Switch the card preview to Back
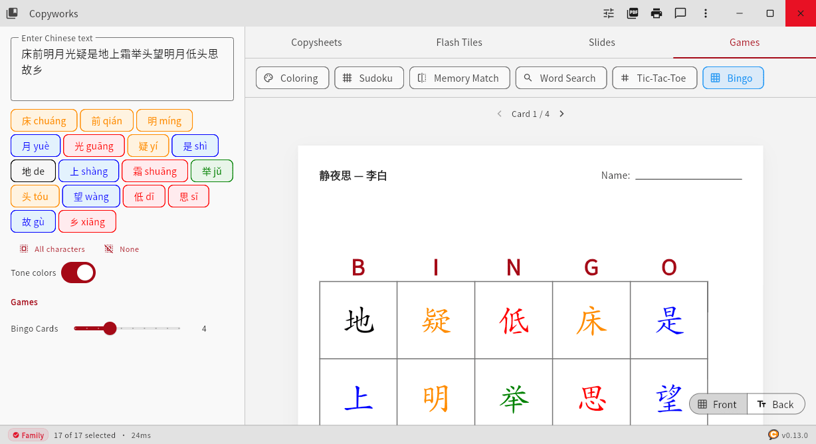Screen dimensions: 816x444 [x=776, y=403]
